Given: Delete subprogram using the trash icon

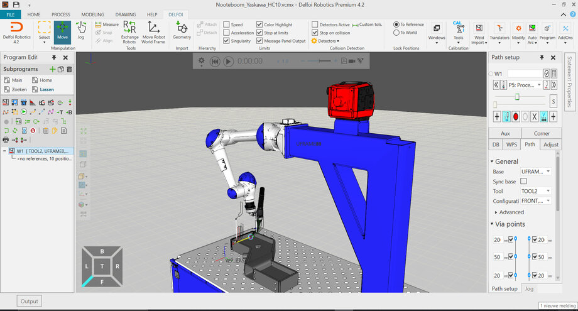Looking at the screenshot, I should click(x=69, y=69).
